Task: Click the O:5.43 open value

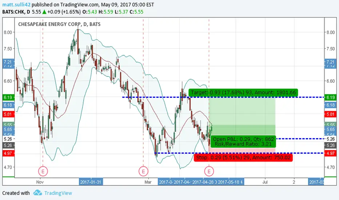Action: [x=90, y=12]
